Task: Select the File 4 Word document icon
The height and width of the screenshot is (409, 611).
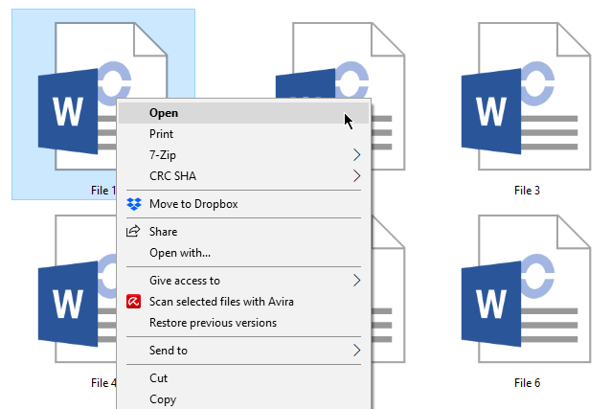Action: pyautogui.click(x=78, y=288)
